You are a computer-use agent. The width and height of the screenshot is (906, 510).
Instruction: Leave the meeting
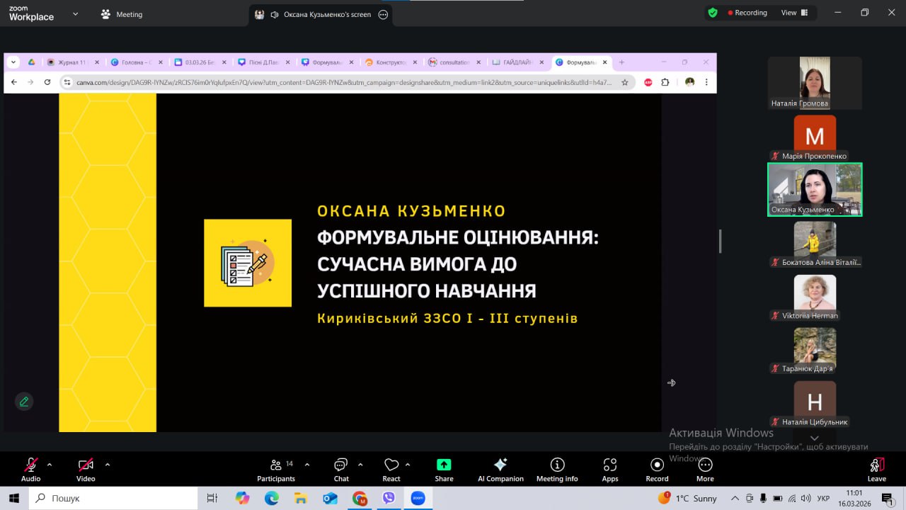tap(876, 470)
